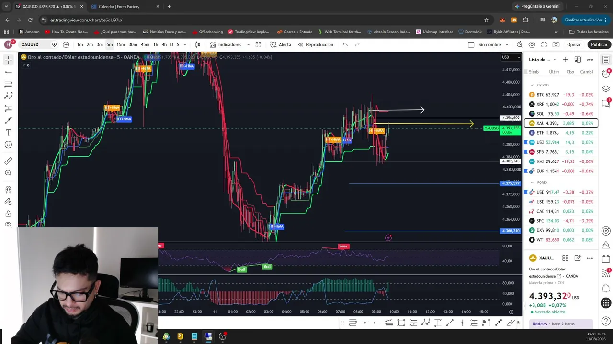Image resolution: width=613 pixels, height=344 pixels.
Task: Add a symbol to compare with plus icon
Action: tap(66, 44)
